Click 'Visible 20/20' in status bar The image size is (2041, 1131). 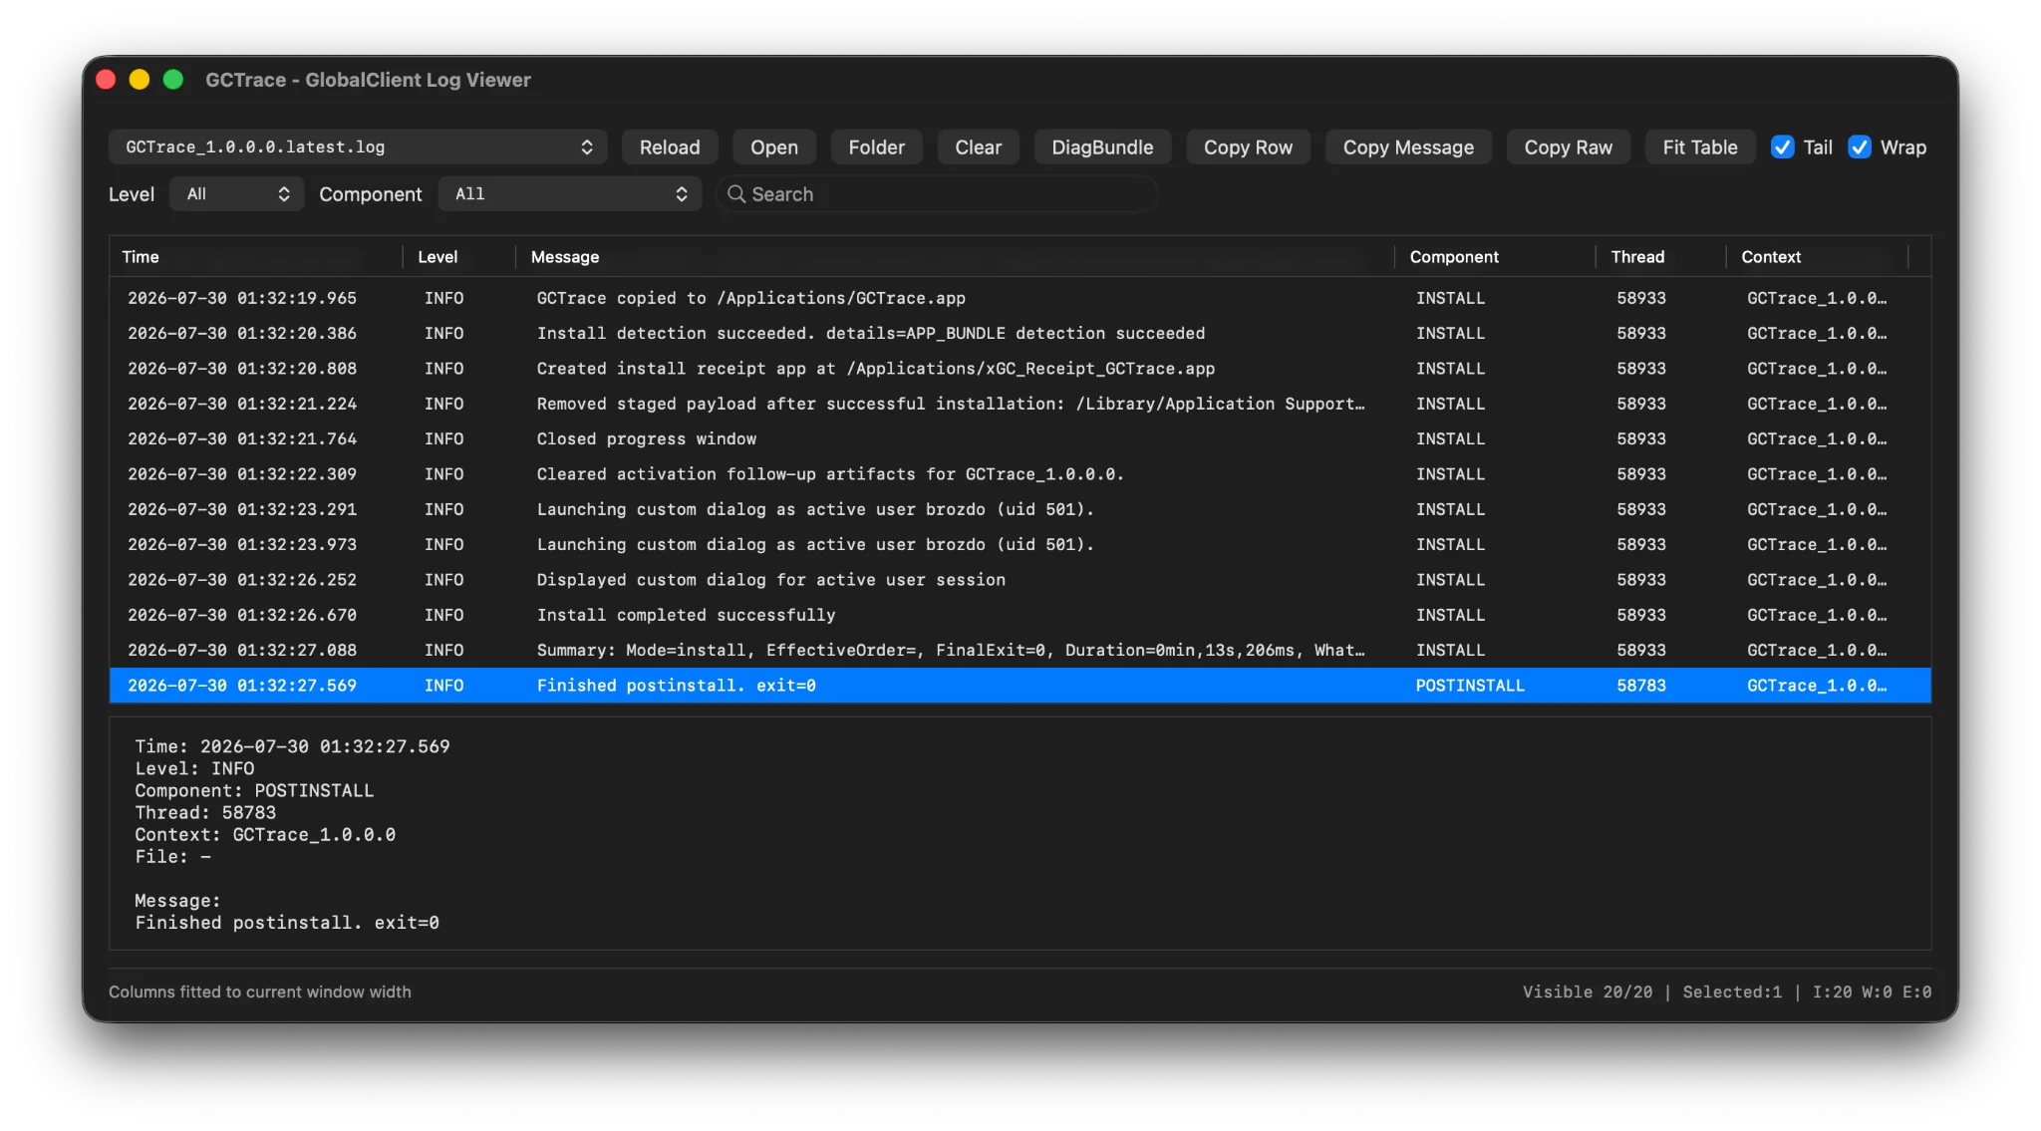coord(1588,991)
